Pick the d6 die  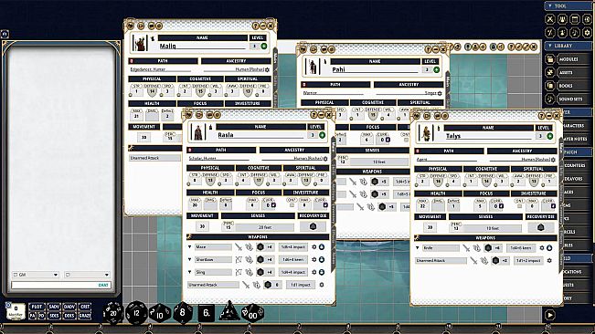206,313
